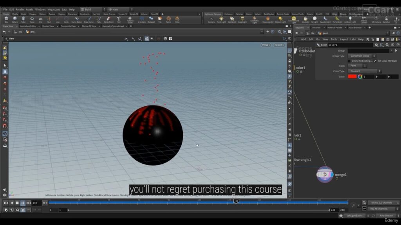Jump to first frame button
401x225 pixels.
click(5, 203)
